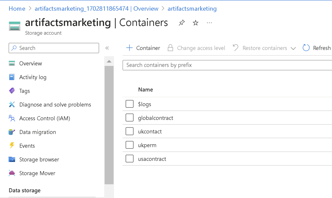
Task: Click the magnifier icon in sidebar search
Action: click(x=14, y=48)
